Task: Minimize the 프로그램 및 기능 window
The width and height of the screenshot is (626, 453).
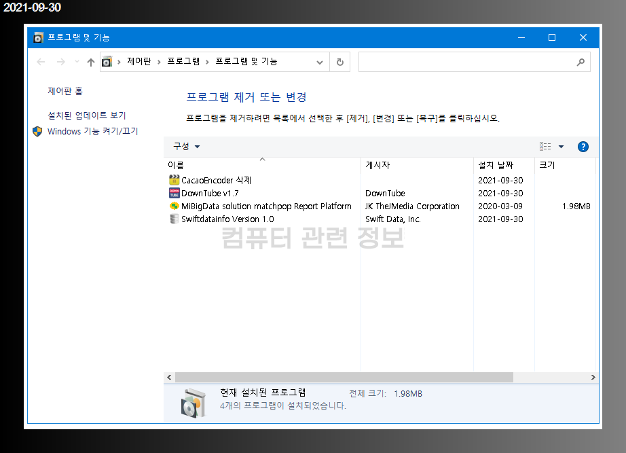Action: pos(521,37)
